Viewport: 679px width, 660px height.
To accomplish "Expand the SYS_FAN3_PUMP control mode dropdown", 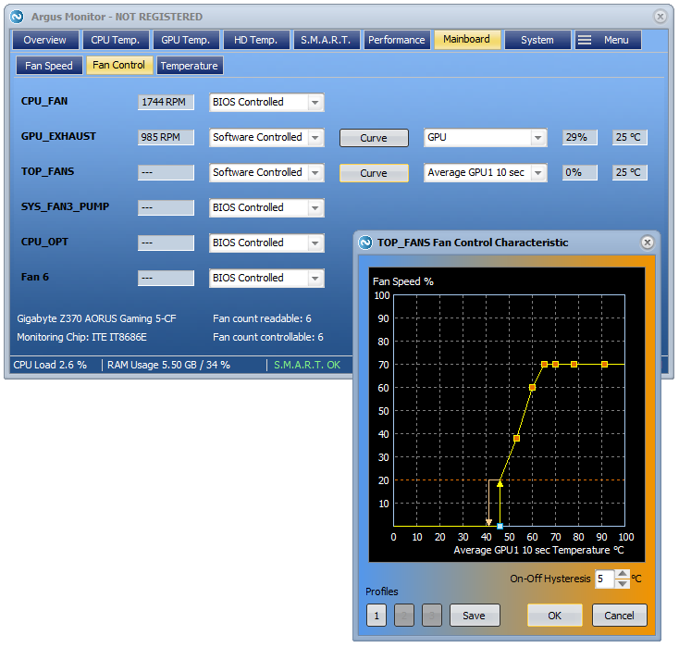I will [315, 208].
